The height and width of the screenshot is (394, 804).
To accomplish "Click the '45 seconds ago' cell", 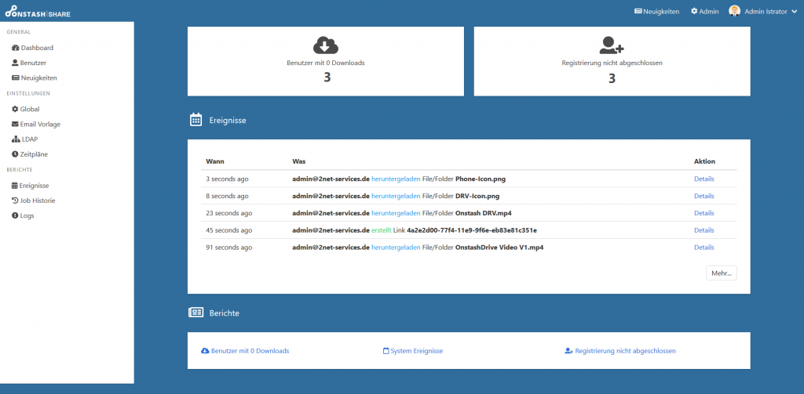I will tap(229, 230).
